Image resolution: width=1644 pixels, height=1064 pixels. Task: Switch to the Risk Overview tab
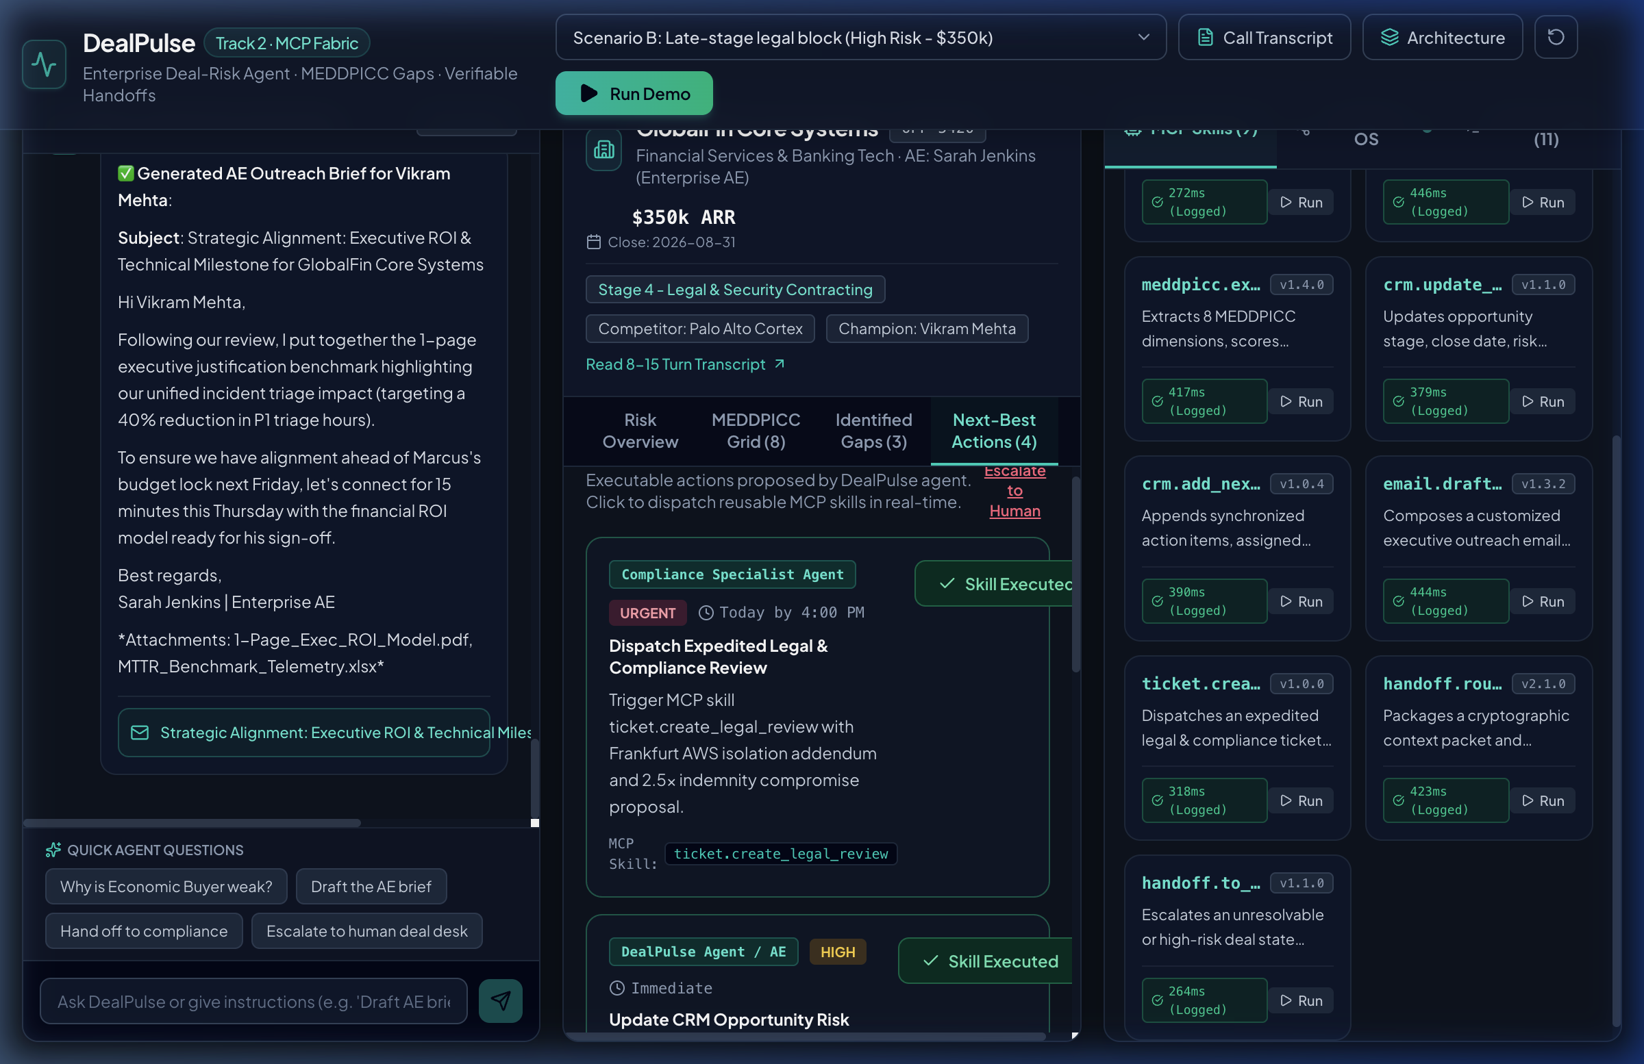coord(640,431)
